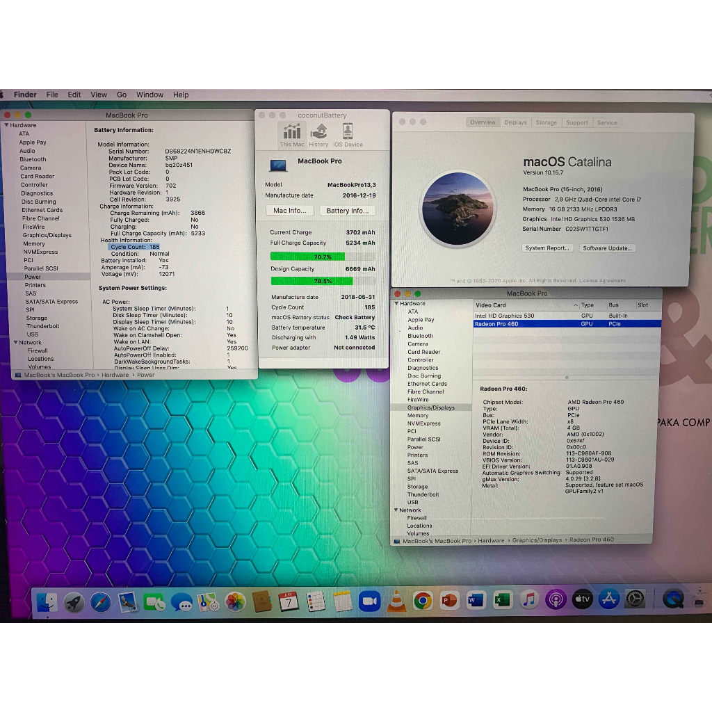Open the Window menu in menu bar
712x712 pixels.
[149, 95]
